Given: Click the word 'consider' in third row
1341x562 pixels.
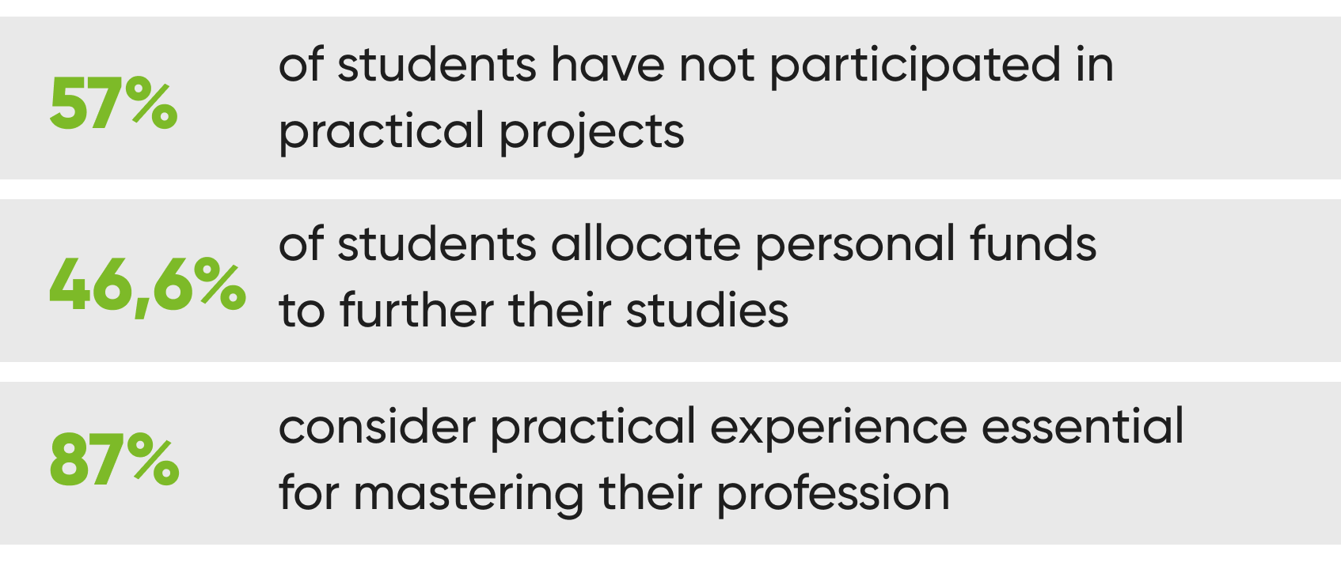Looking at the screenshot, I should 377,427.
